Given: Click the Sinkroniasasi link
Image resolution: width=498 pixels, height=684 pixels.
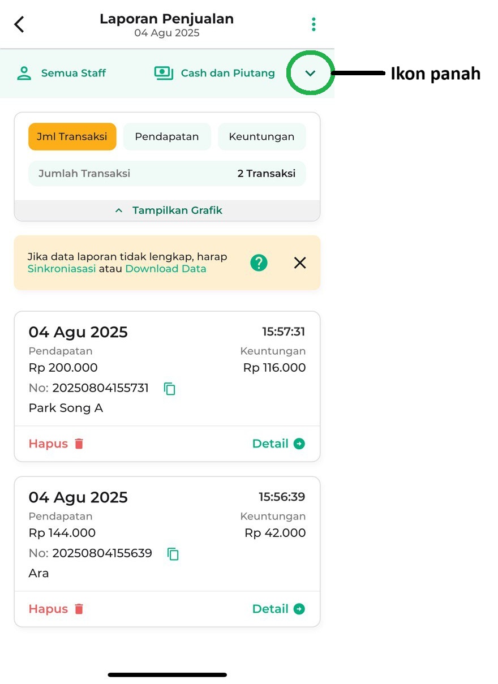Looking at the screenshot, I should 62,269.
